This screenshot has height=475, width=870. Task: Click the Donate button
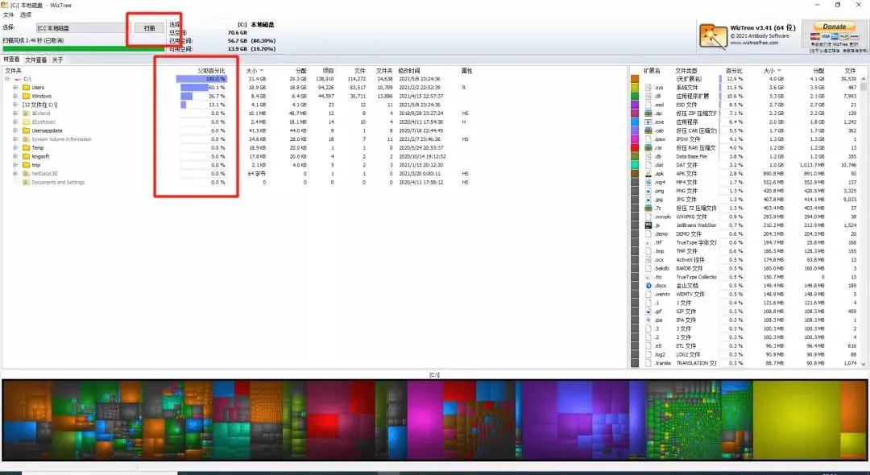point(834,27)
